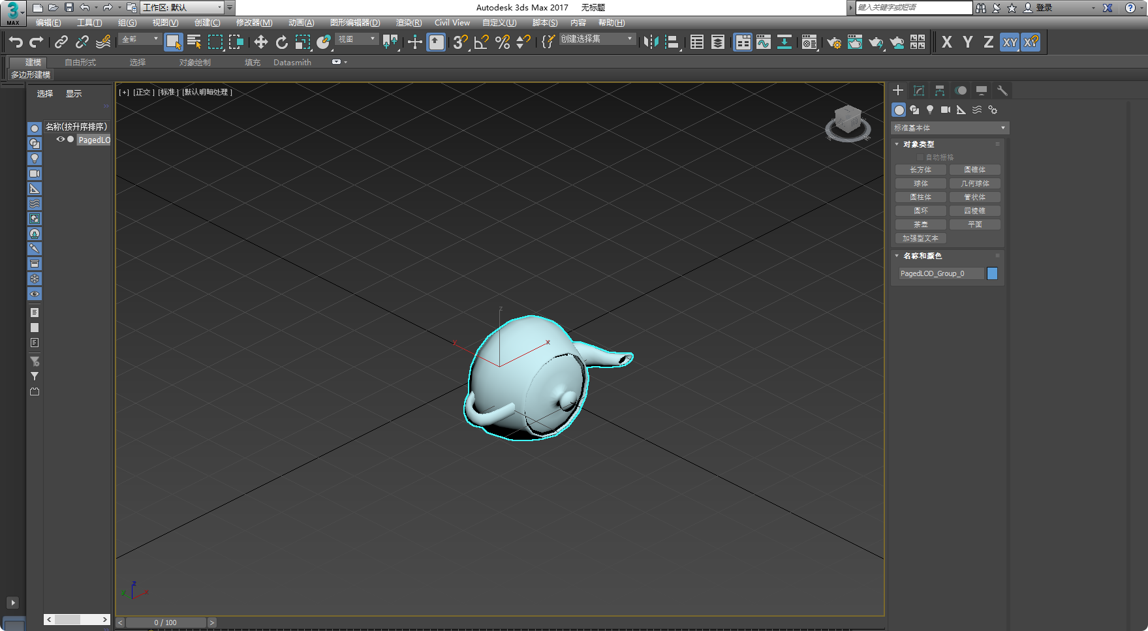Open the workspace 工作区: 默认 dropdown
1148x631 pixels.
point(182,7)
